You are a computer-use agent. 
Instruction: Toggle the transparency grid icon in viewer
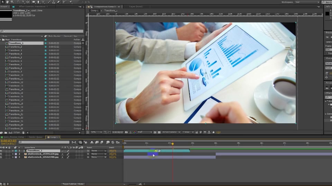159,132
